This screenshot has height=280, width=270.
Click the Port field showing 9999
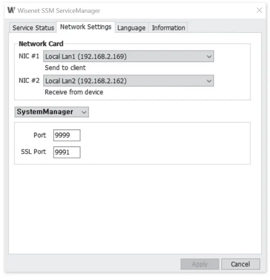(67, 135)
